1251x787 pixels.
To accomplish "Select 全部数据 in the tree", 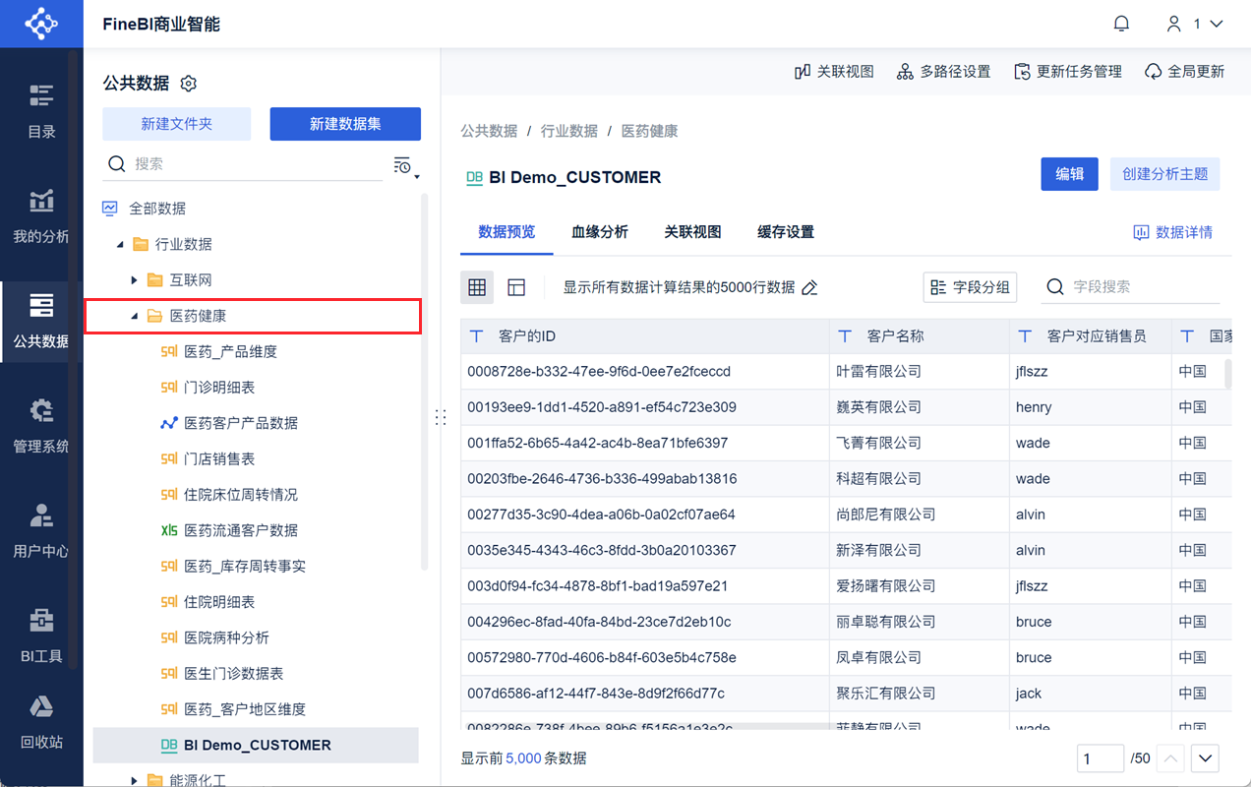I will (x=157, y=209).
